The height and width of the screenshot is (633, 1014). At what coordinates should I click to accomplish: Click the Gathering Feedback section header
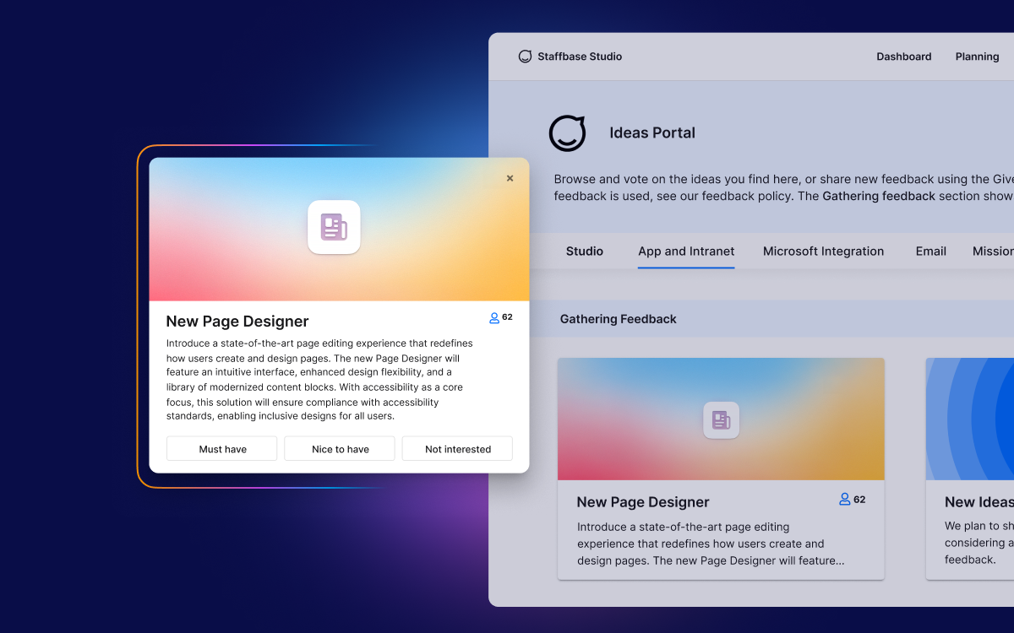[619, 319]
